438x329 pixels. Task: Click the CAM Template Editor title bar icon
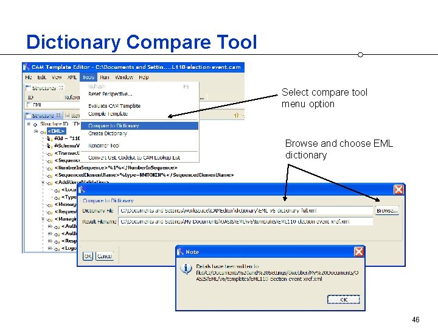pos(27,67)
